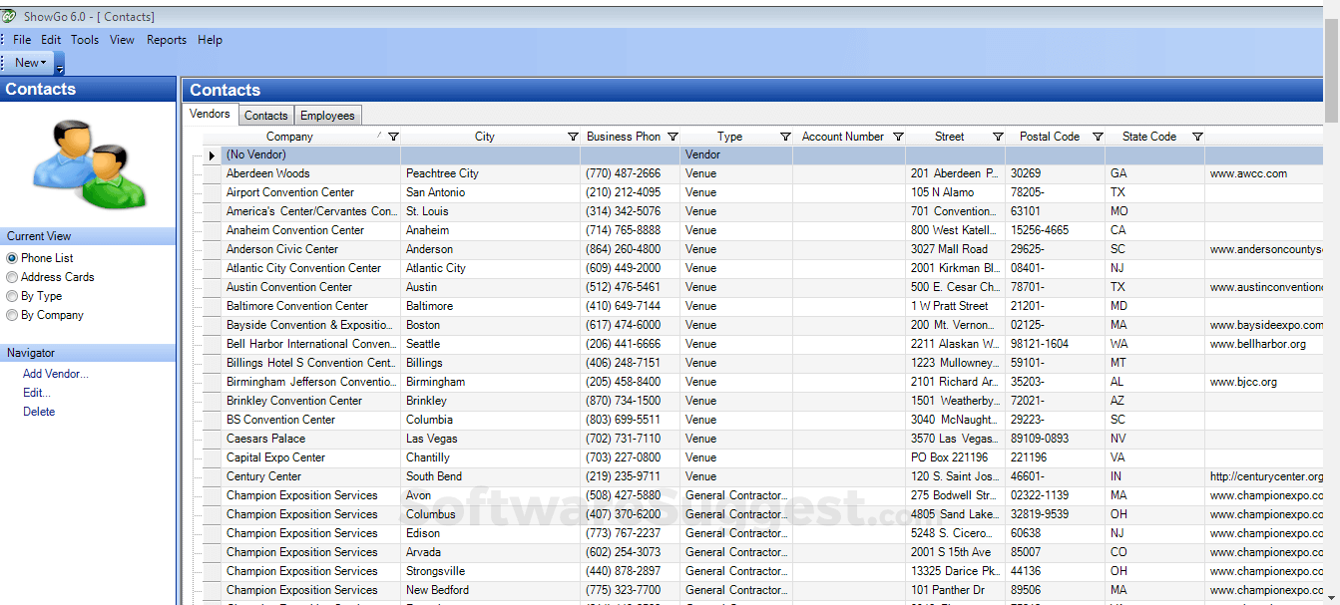Click Delete in the Navigator panel
The image size is (1340, 605).
[38, 411]
